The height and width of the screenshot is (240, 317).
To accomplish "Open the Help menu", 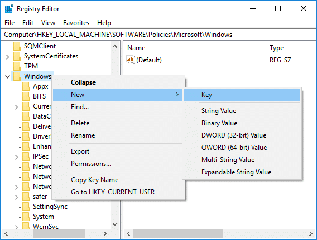I will pos(104,23).
